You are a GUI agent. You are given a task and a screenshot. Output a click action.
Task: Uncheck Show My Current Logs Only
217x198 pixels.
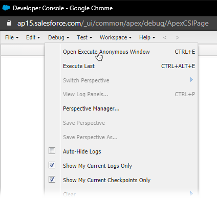[x=52, y=165]
